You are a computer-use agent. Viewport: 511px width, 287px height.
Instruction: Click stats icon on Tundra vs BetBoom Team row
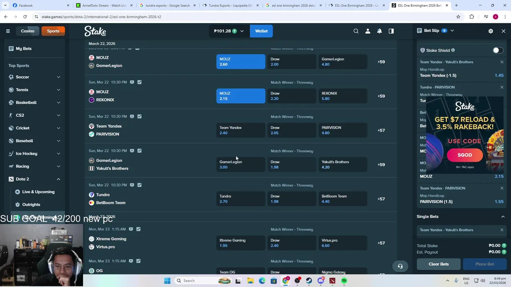[139, 185]
